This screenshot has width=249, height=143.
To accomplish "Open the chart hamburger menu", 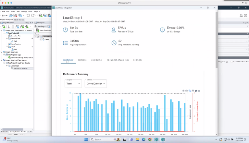I will click(199, 91).
